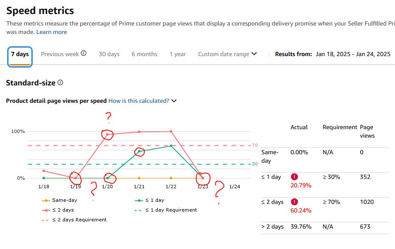Image resolution: width=395 pixels, height=249 pixels.
Task: Click the 1/22 peak point on green line
Action: tap(171, 146)
